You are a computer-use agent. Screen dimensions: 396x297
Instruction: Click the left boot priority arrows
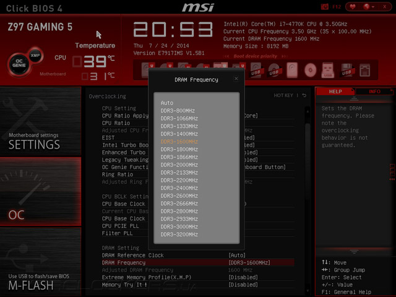(226, 56)
